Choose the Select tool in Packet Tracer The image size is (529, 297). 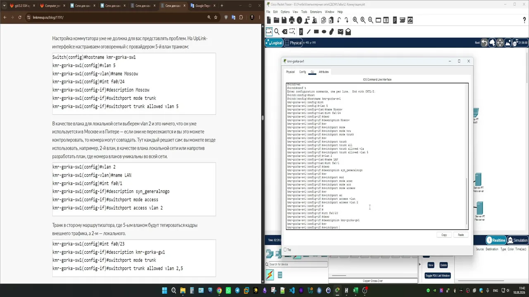pyautogui.click(x=269, y=31)
